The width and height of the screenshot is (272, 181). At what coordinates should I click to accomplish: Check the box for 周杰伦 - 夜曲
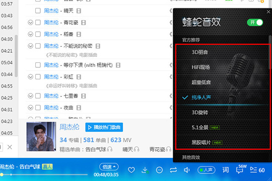click(x=38, y=108)
